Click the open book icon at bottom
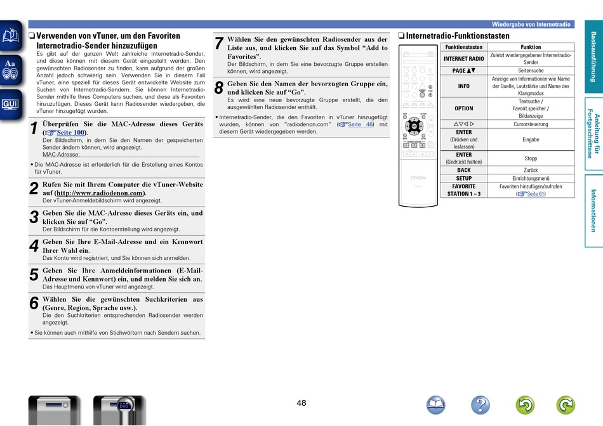603x426 pixels. [435, 405]
